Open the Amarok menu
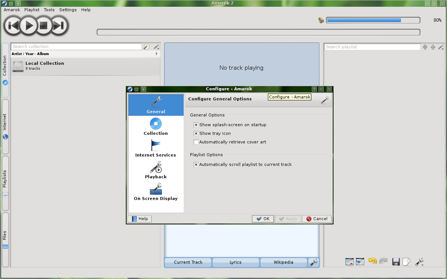 click(x=12, y=10)
